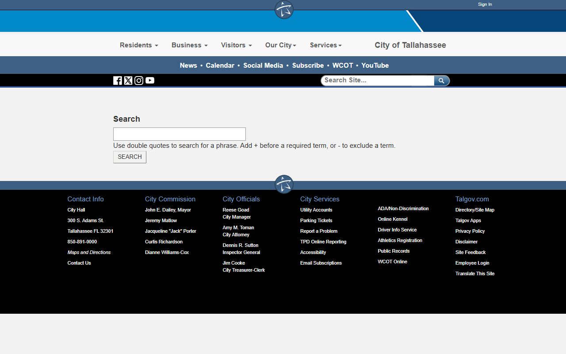Open Athletics Registration link
The image size is (566, 354).
(400, 240)
